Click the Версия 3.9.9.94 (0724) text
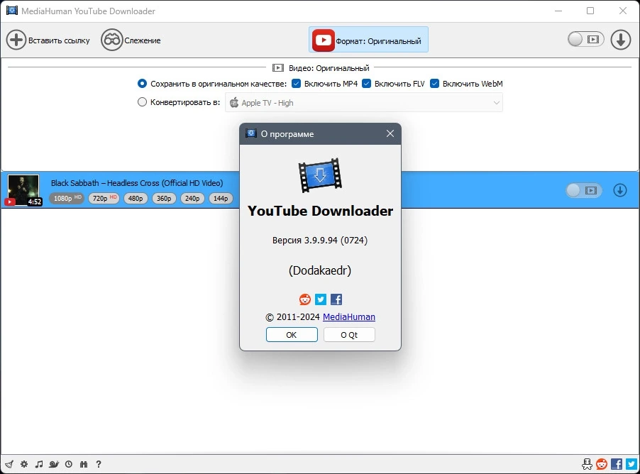This screenshot has width=640, height=474. click(320, 240)
